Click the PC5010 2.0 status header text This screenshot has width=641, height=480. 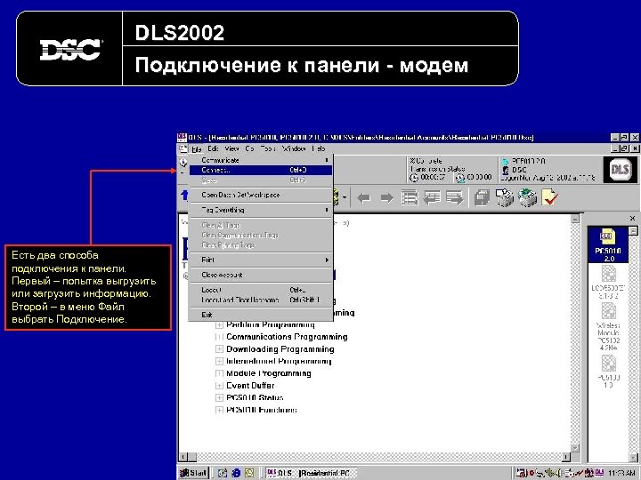pyautogui.click(x=529, y=161)
